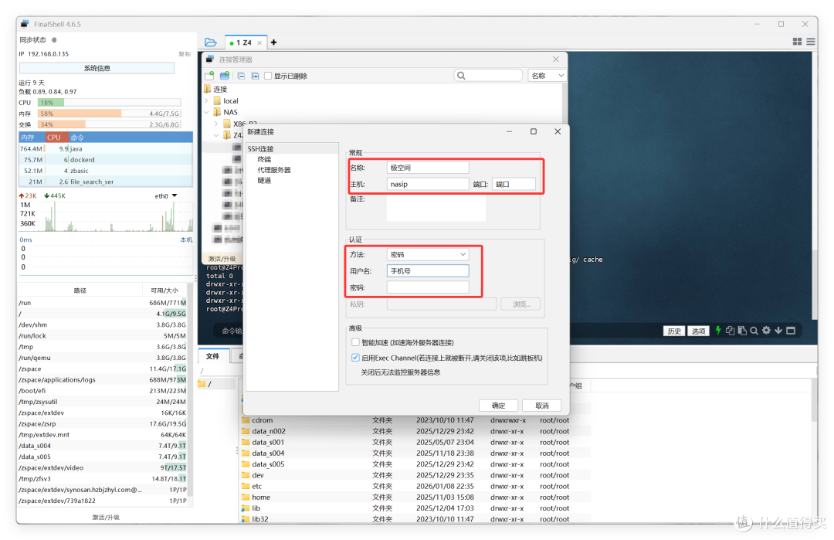The height and width of the screenshot is (540, 834).
Task: Click the root '连接' folder icon
Action: point(208,89)
